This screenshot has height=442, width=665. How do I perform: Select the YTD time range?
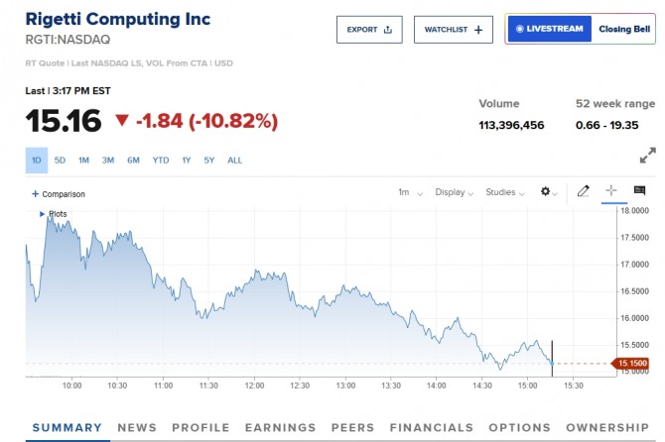click(160, 161)
